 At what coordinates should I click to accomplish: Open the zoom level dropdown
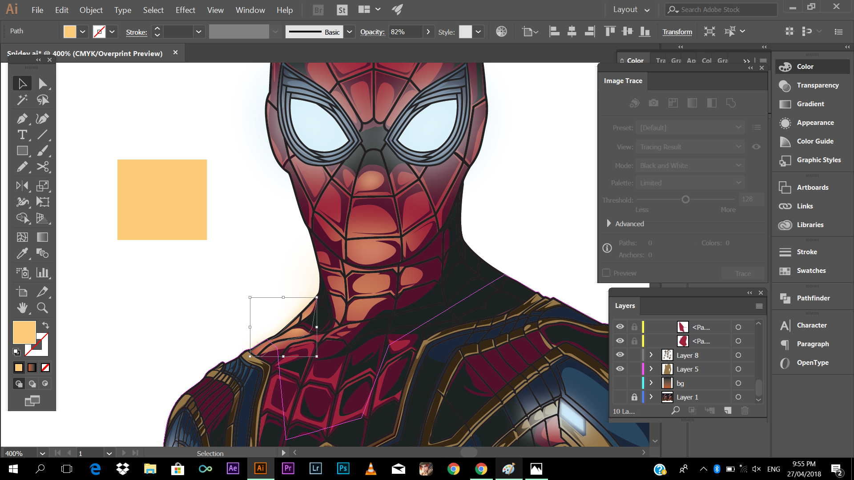pos(42,453)
